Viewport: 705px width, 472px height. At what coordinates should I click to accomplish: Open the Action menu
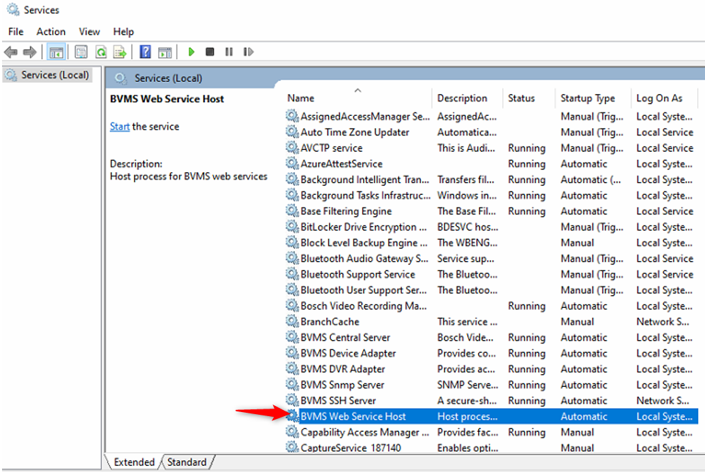pyautogui.click(x=51, y=31)
